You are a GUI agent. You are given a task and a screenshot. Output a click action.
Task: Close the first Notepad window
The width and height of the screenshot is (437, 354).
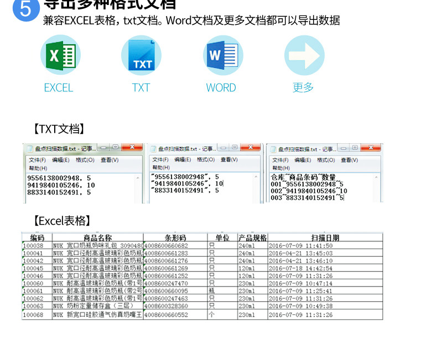(132, 147)
